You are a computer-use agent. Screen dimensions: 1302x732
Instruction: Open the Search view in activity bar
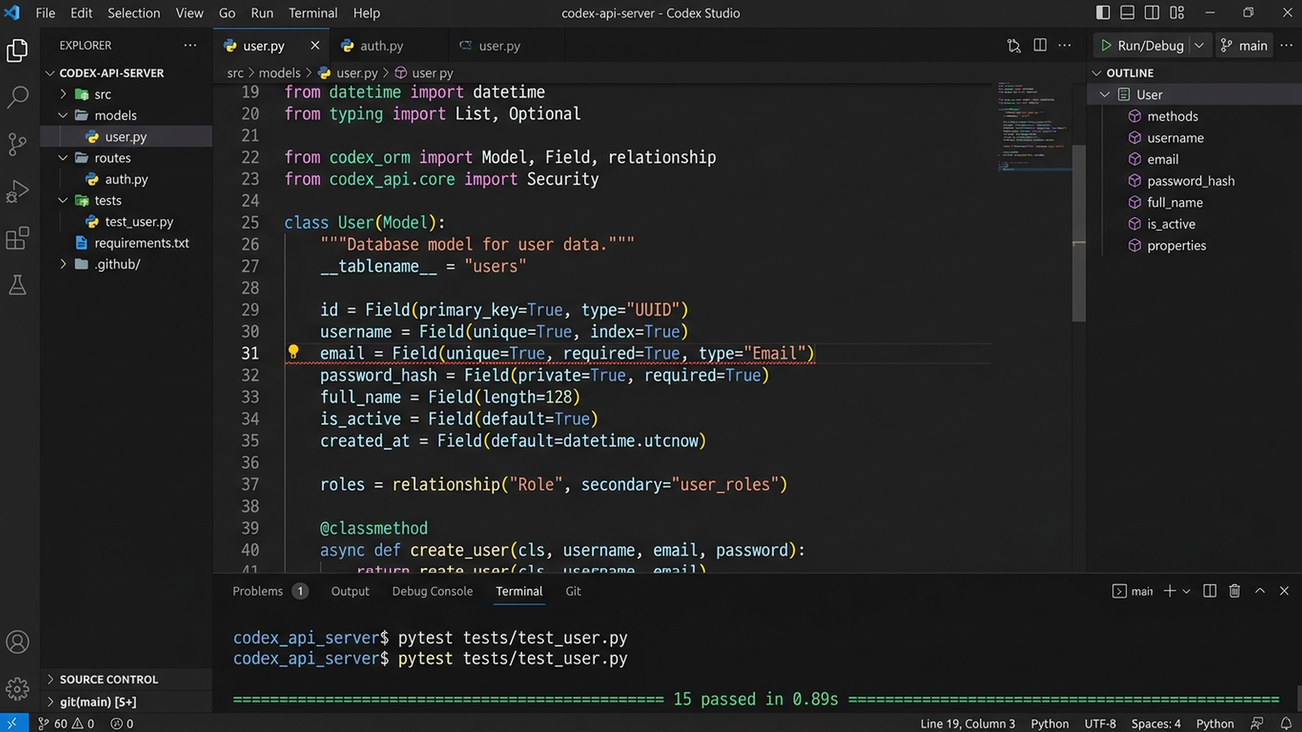tap(17, 98)
